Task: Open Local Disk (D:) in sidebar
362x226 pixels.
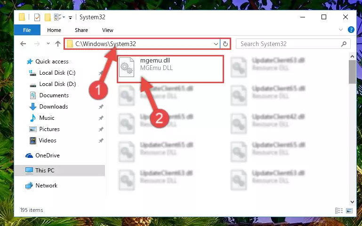Action: [x=57, y=84]
